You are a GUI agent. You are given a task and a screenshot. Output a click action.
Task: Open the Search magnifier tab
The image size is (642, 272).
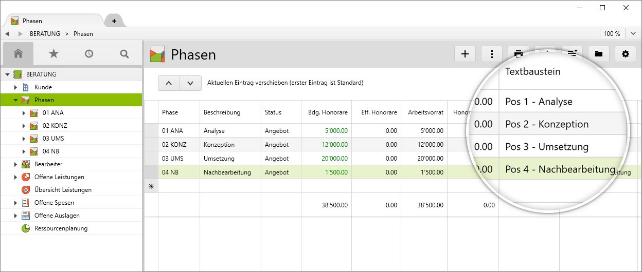(124, 53)
